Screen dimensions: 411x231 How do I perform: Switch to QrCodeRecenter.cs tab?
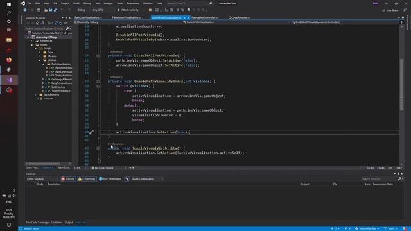coord(240,17)
